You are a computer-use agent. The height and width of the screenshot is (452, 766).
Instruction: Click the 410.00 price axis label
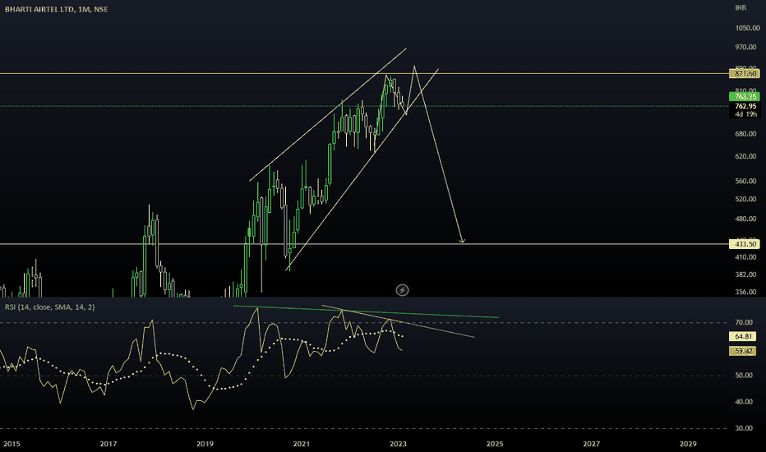click(x=745, y=257)
